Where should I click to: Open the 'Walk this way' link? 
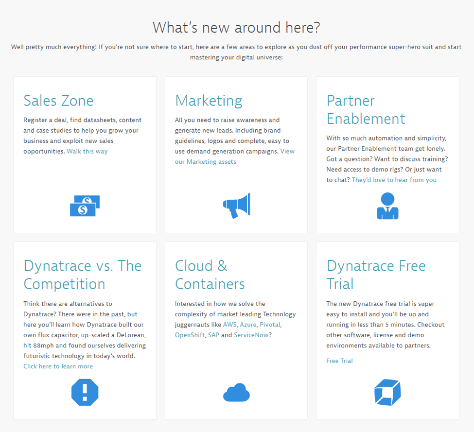(x=87, y=151)
